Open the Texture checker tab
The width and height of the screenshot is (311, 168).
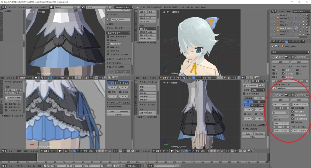point(296,41)
